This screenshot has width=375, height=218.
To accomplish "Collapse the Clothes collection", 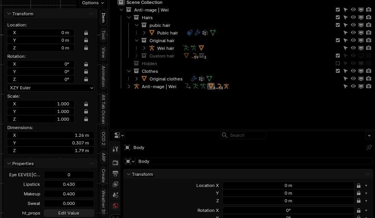I will click(129, 71).
